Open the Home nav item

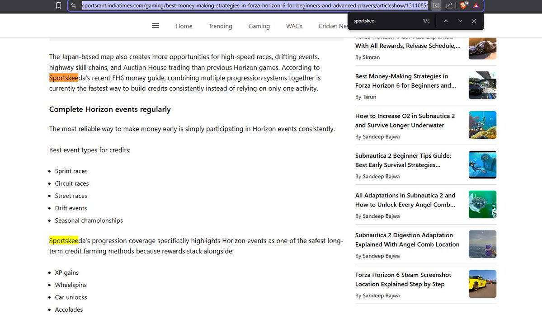pyautogui.click(x=184, y=26)
